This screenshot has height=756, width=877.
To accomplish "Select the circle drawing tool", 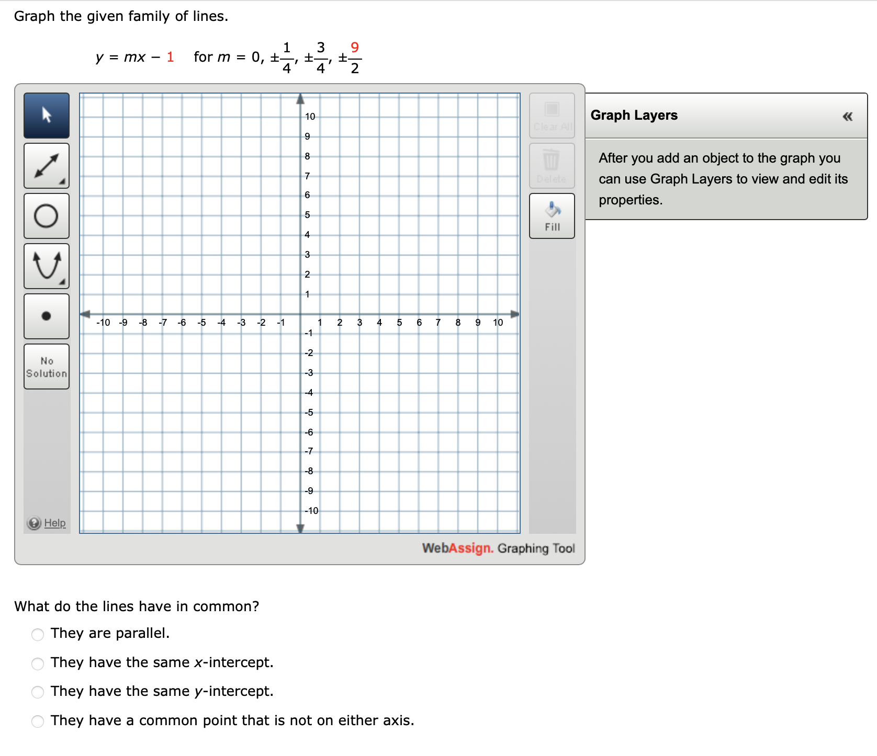I will click(46, 215).
